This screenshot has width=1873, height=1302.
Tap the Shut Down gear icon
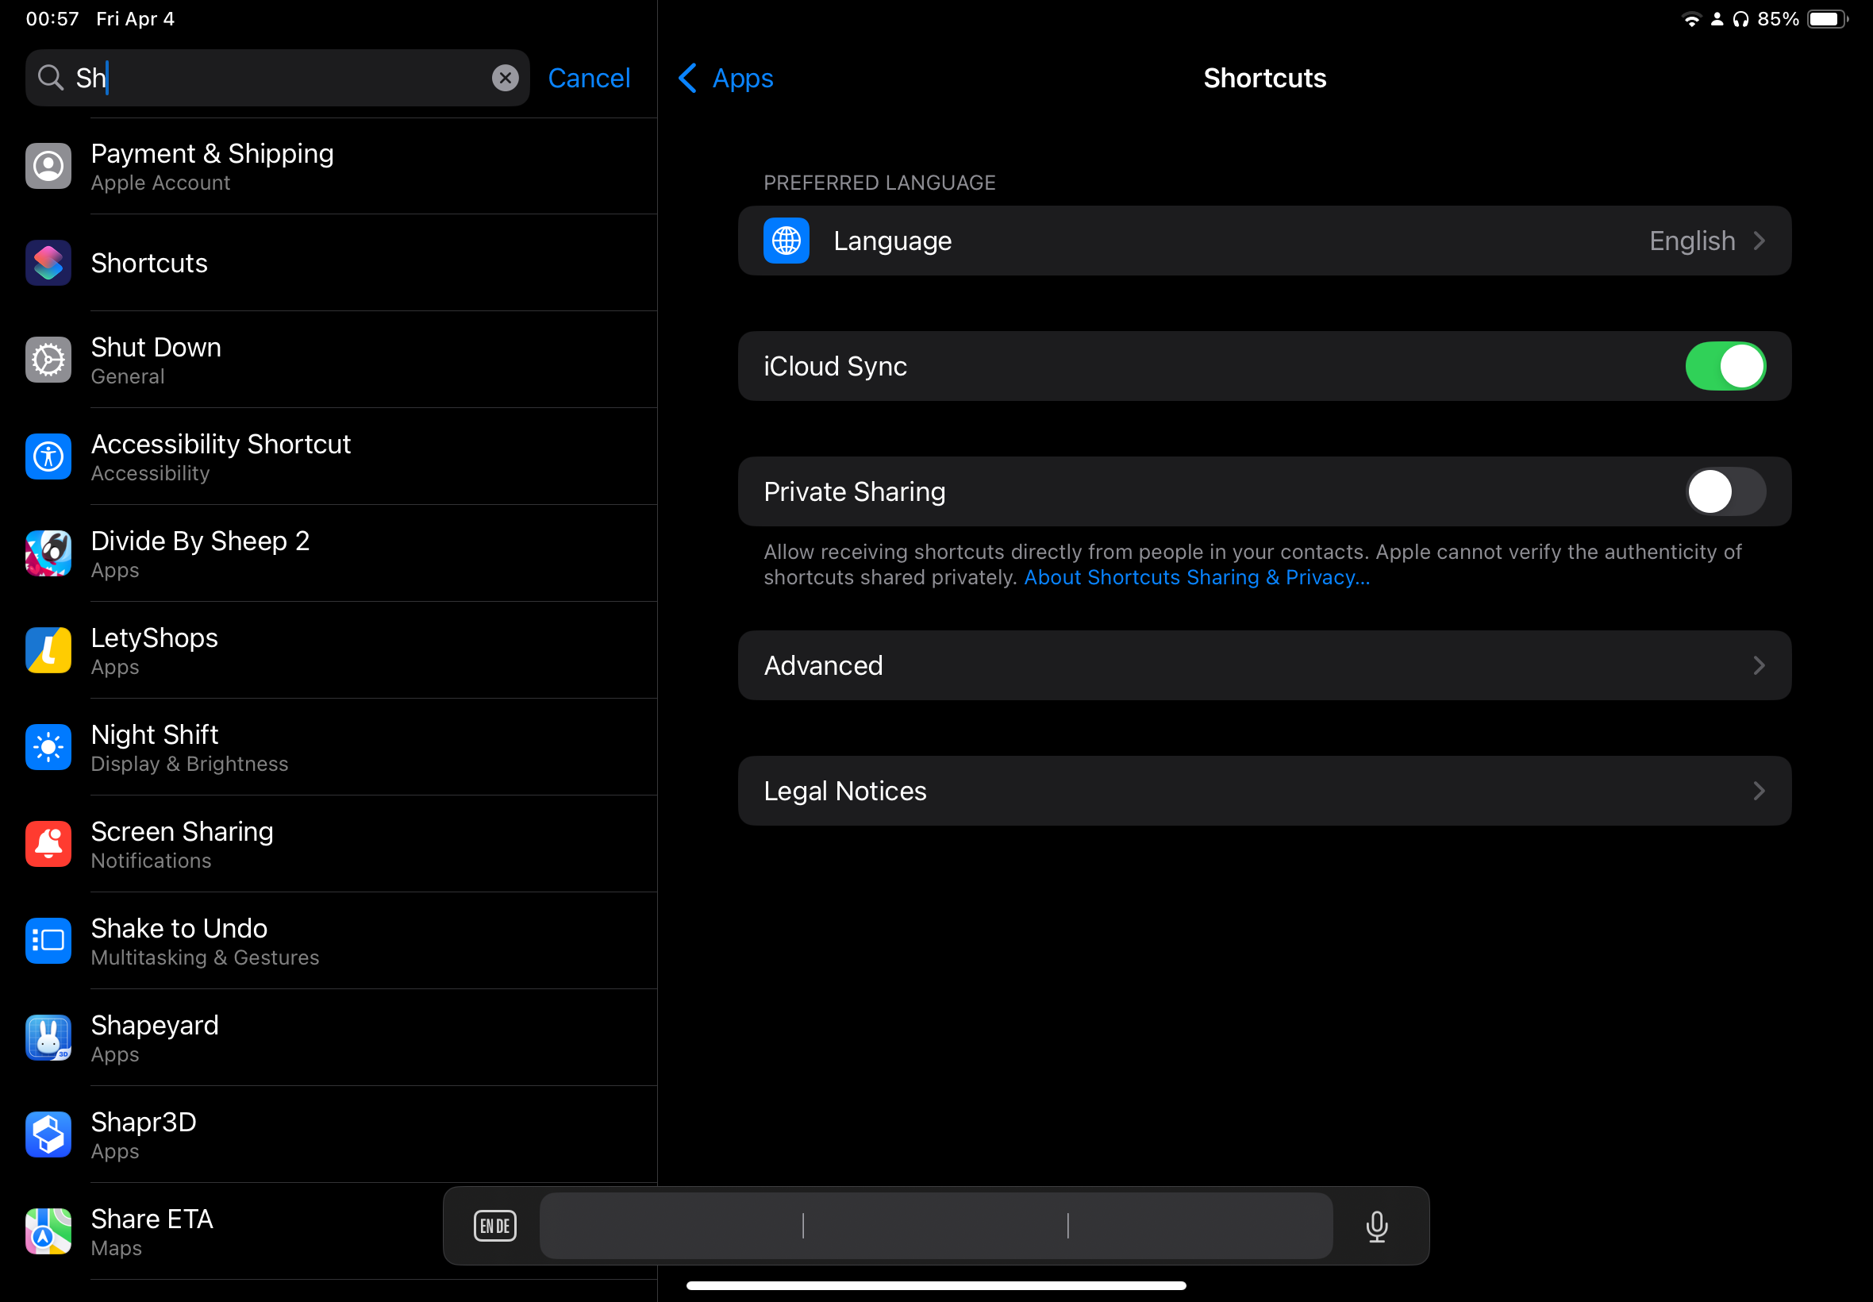(x=48, y=360)
